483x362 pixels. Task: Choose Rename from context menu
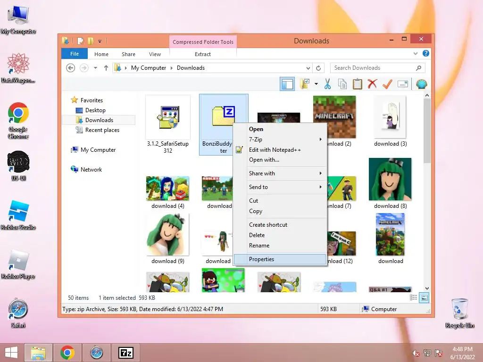click(280, 246)
